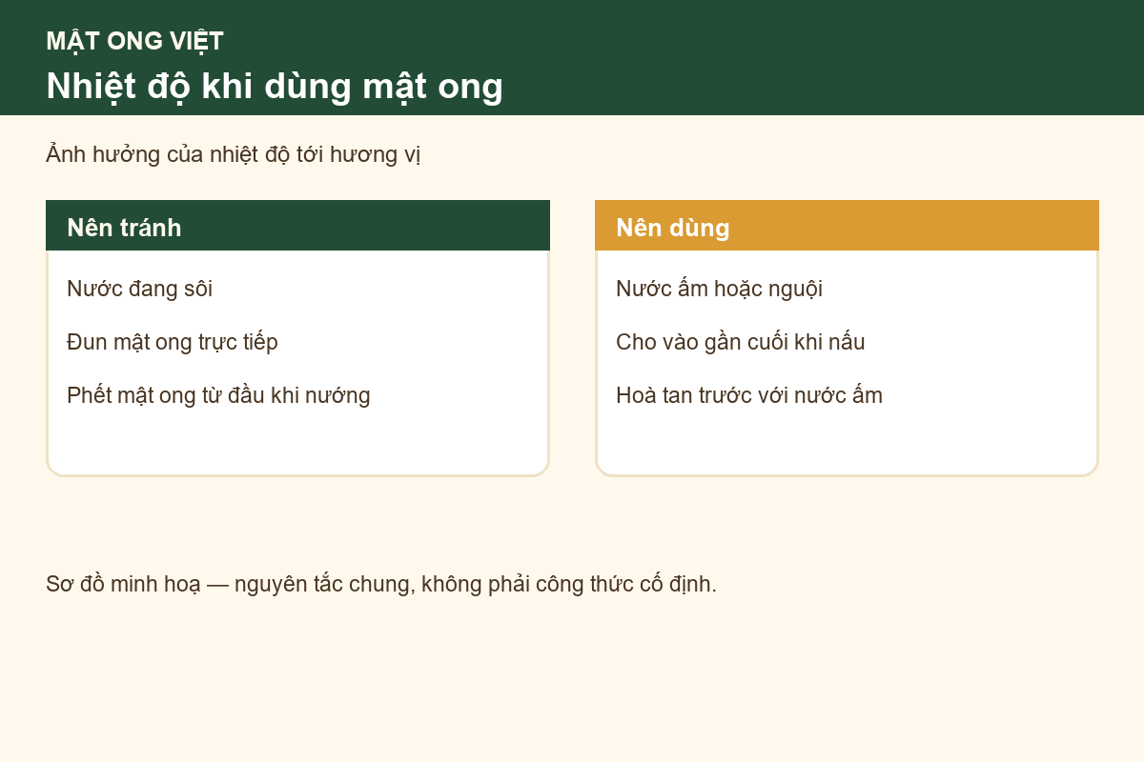Screen dimensions: 1144x762
Task: Select the line 'Đun mật ong trực tiếp'
Action: click(173, 342)
